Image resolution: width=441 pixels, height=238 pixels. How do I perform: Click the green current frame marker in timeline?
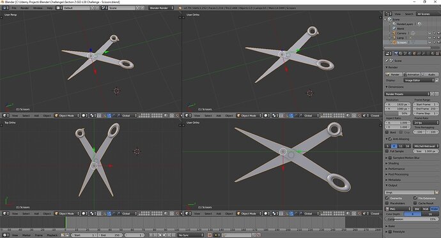tap(66, 223)
